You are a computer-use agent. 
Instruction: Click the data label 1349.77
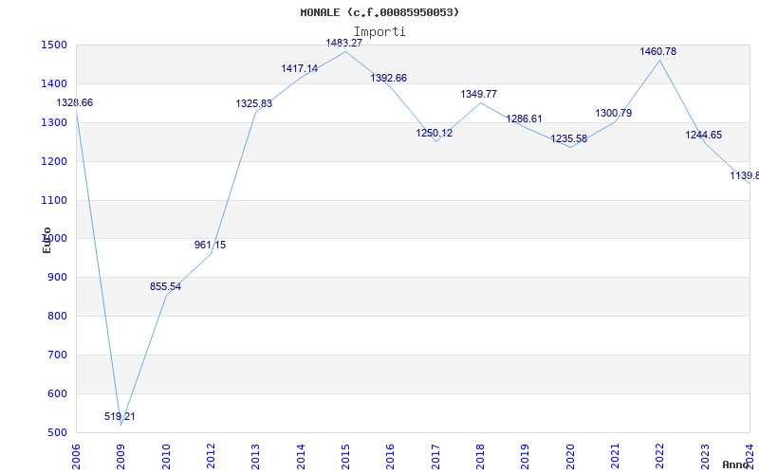[479, 94]
